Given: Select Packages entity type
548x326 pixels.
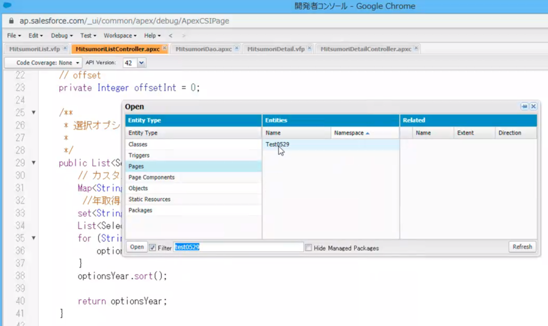Looking at the screenshot, I should [194, 210].
